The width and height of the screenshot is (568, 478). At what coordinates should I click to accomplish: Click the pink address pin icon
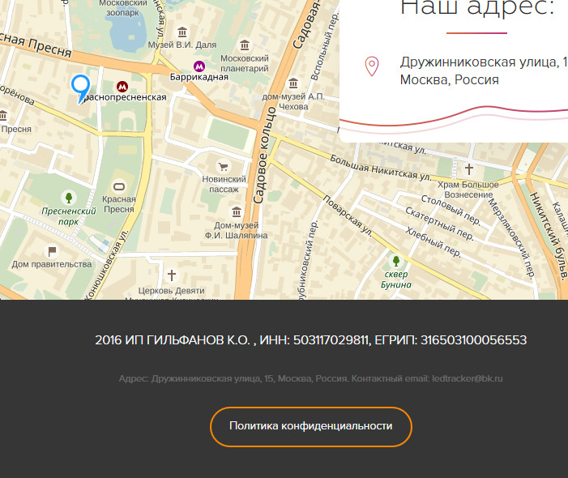372,66
